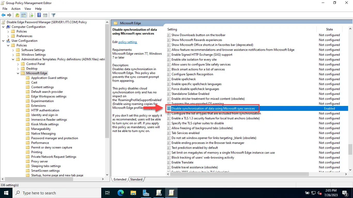Expand the Software Settings node
The image size is (353, 198).
13,50
